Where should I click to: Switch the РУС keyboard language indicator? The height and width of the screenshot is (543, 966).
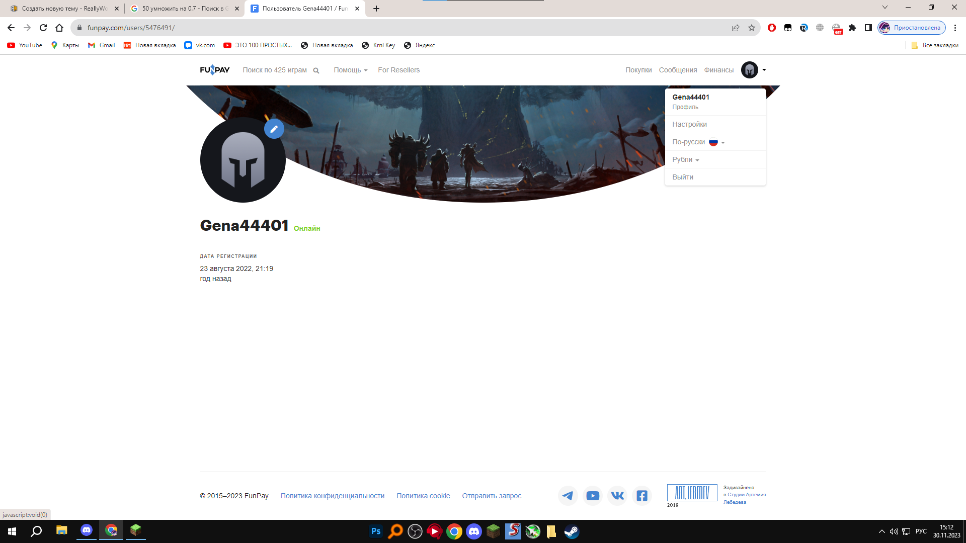[x=921, y=531]
